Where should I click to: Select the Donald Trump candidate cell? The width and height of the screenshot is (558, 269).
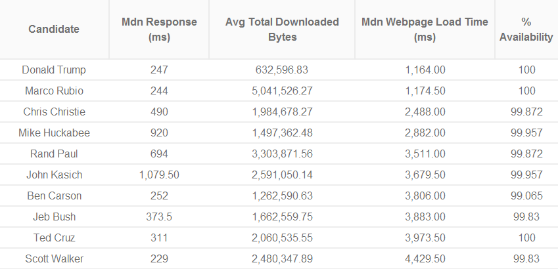(54, 70)
